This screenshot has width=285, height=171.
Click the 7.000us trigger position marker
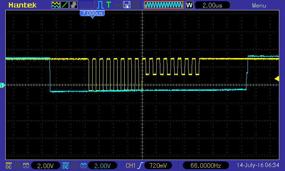[x=92, y=14]
